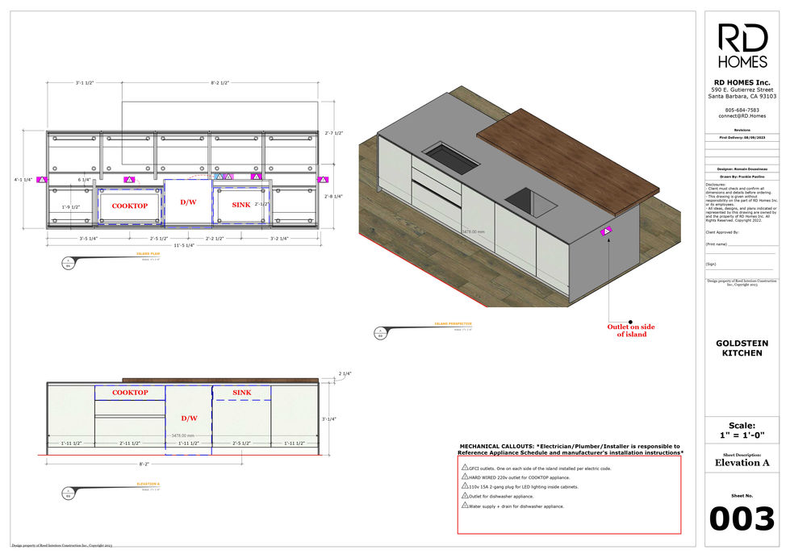Image resolution: width=790 pixels, height=558 pixels.
Task: Click the ISLAND PERSPECTIVE orange title label
Action: click(453, 324)
